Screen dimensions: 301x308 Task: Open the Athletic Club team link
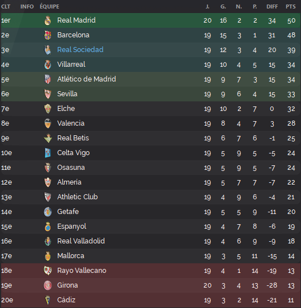[x=78, y=197]
